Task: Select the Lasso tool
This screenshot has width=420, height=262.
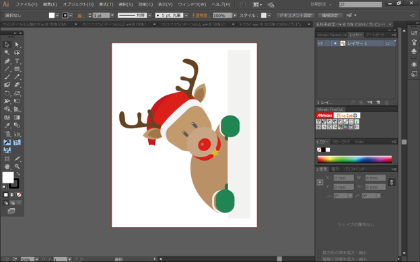Action: coord(17,52)
